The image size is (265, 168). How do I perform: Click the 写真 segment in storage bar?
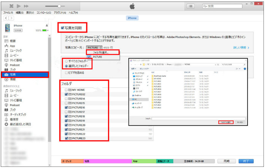108,161
